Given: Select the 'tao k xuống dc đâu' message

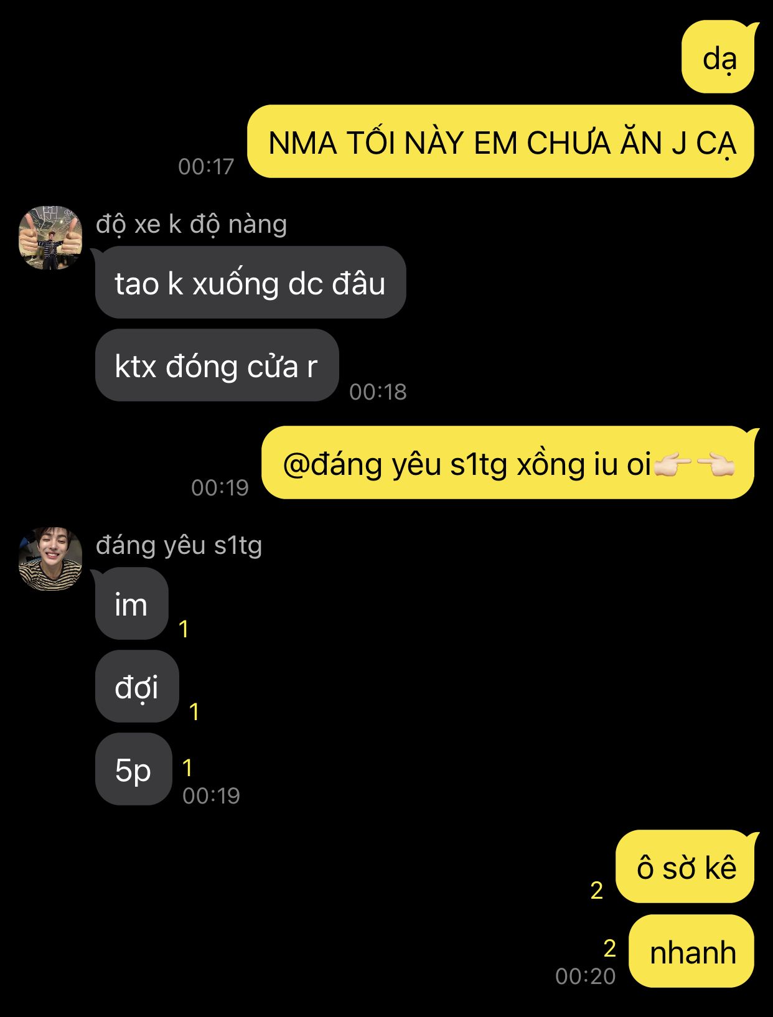Looking at the screenshot, I should pos(250,283).
